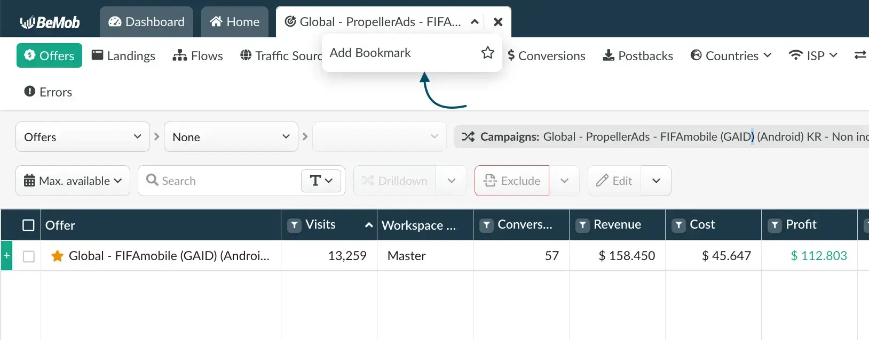Viewport: 869px width, 340px height.
Task: Click the Edit button
Action: pyautogui.click(x=614, y=181)
